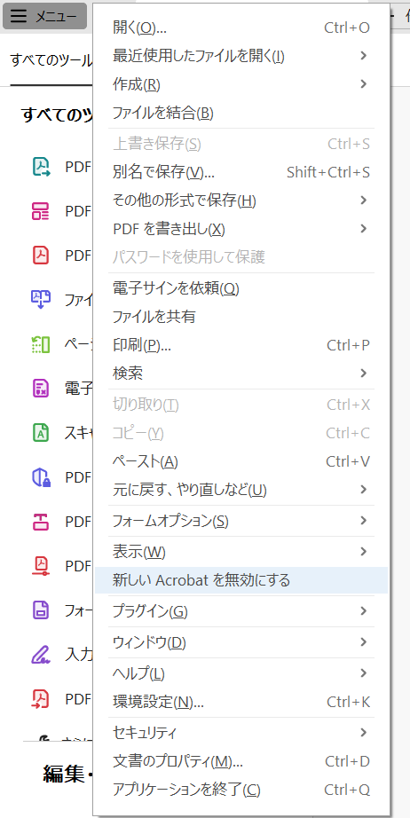410x818 pixels.
Task: Choose アプリケーションを終了(C) entry
Action: coord(241,790)
